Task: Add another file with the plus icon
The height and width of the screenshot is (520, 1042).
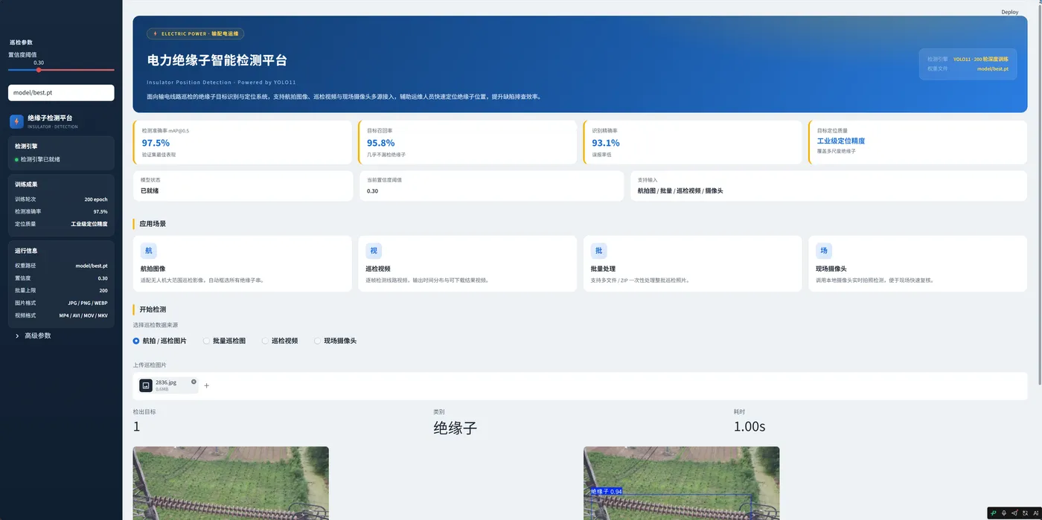Action: tap(207, 385)
